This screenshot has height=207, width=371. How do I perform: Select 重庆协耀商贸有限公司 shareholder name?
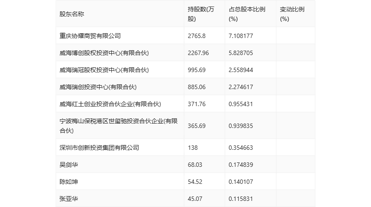pyautogui.click(x=90, y=36)
